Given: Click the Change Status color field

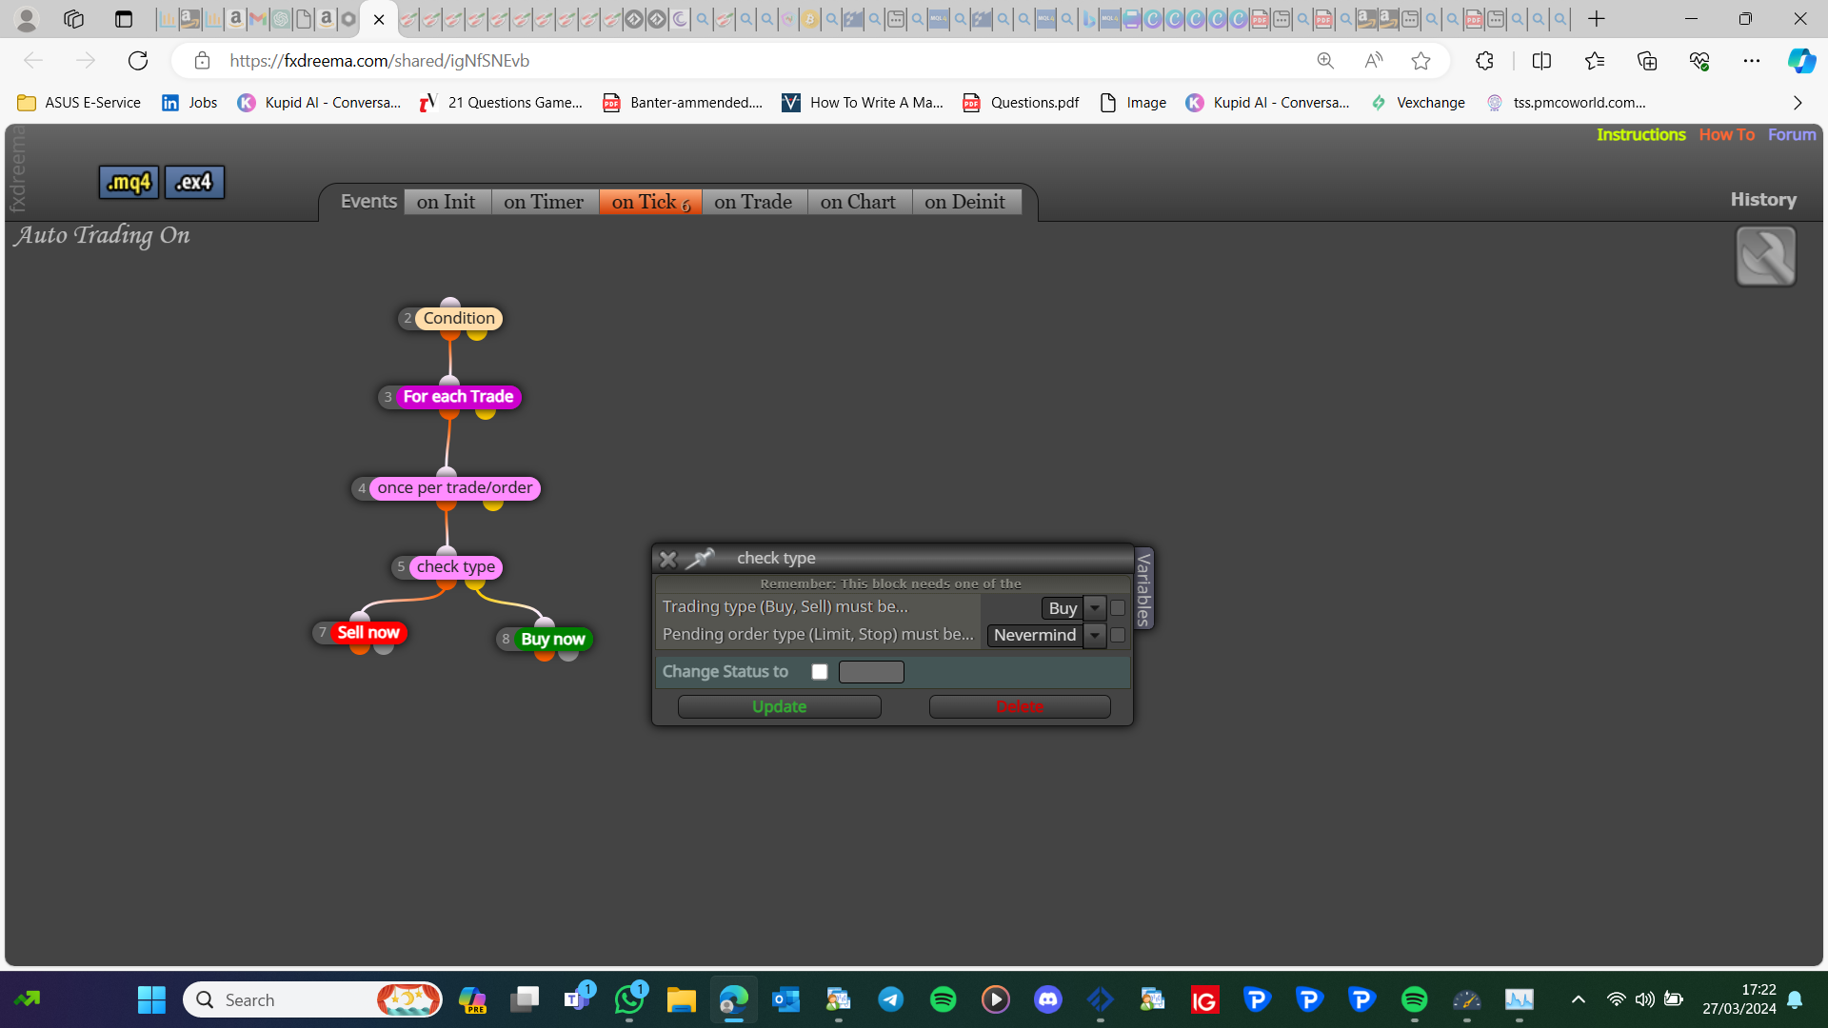Looking at the screenshot, I should pyautogui.click(x=871, y=672).
